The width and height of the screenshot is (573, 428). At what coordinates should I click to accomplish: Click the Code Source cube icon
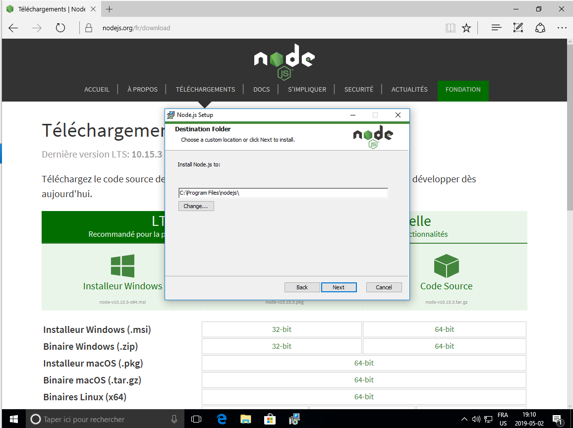(x=446, y=267)
